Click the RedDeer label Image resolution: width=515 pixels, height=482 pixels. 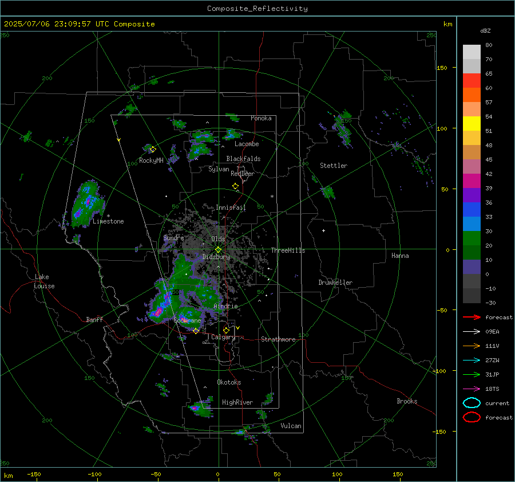[x=243, y=174]
